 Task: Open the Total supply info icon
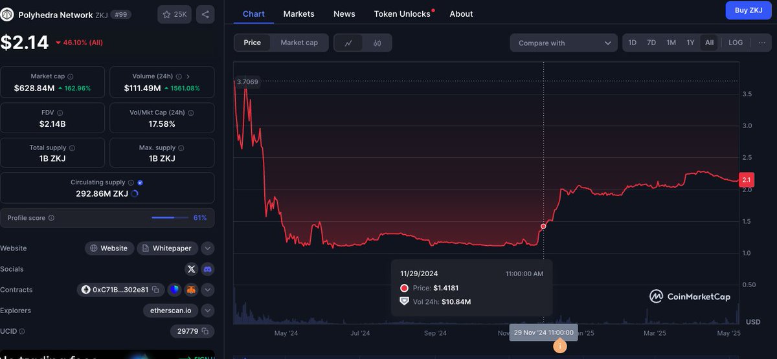pos(72,148)
